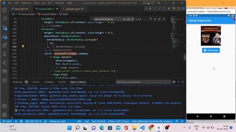Click the debug Step Over button

[x=155, y=9]
